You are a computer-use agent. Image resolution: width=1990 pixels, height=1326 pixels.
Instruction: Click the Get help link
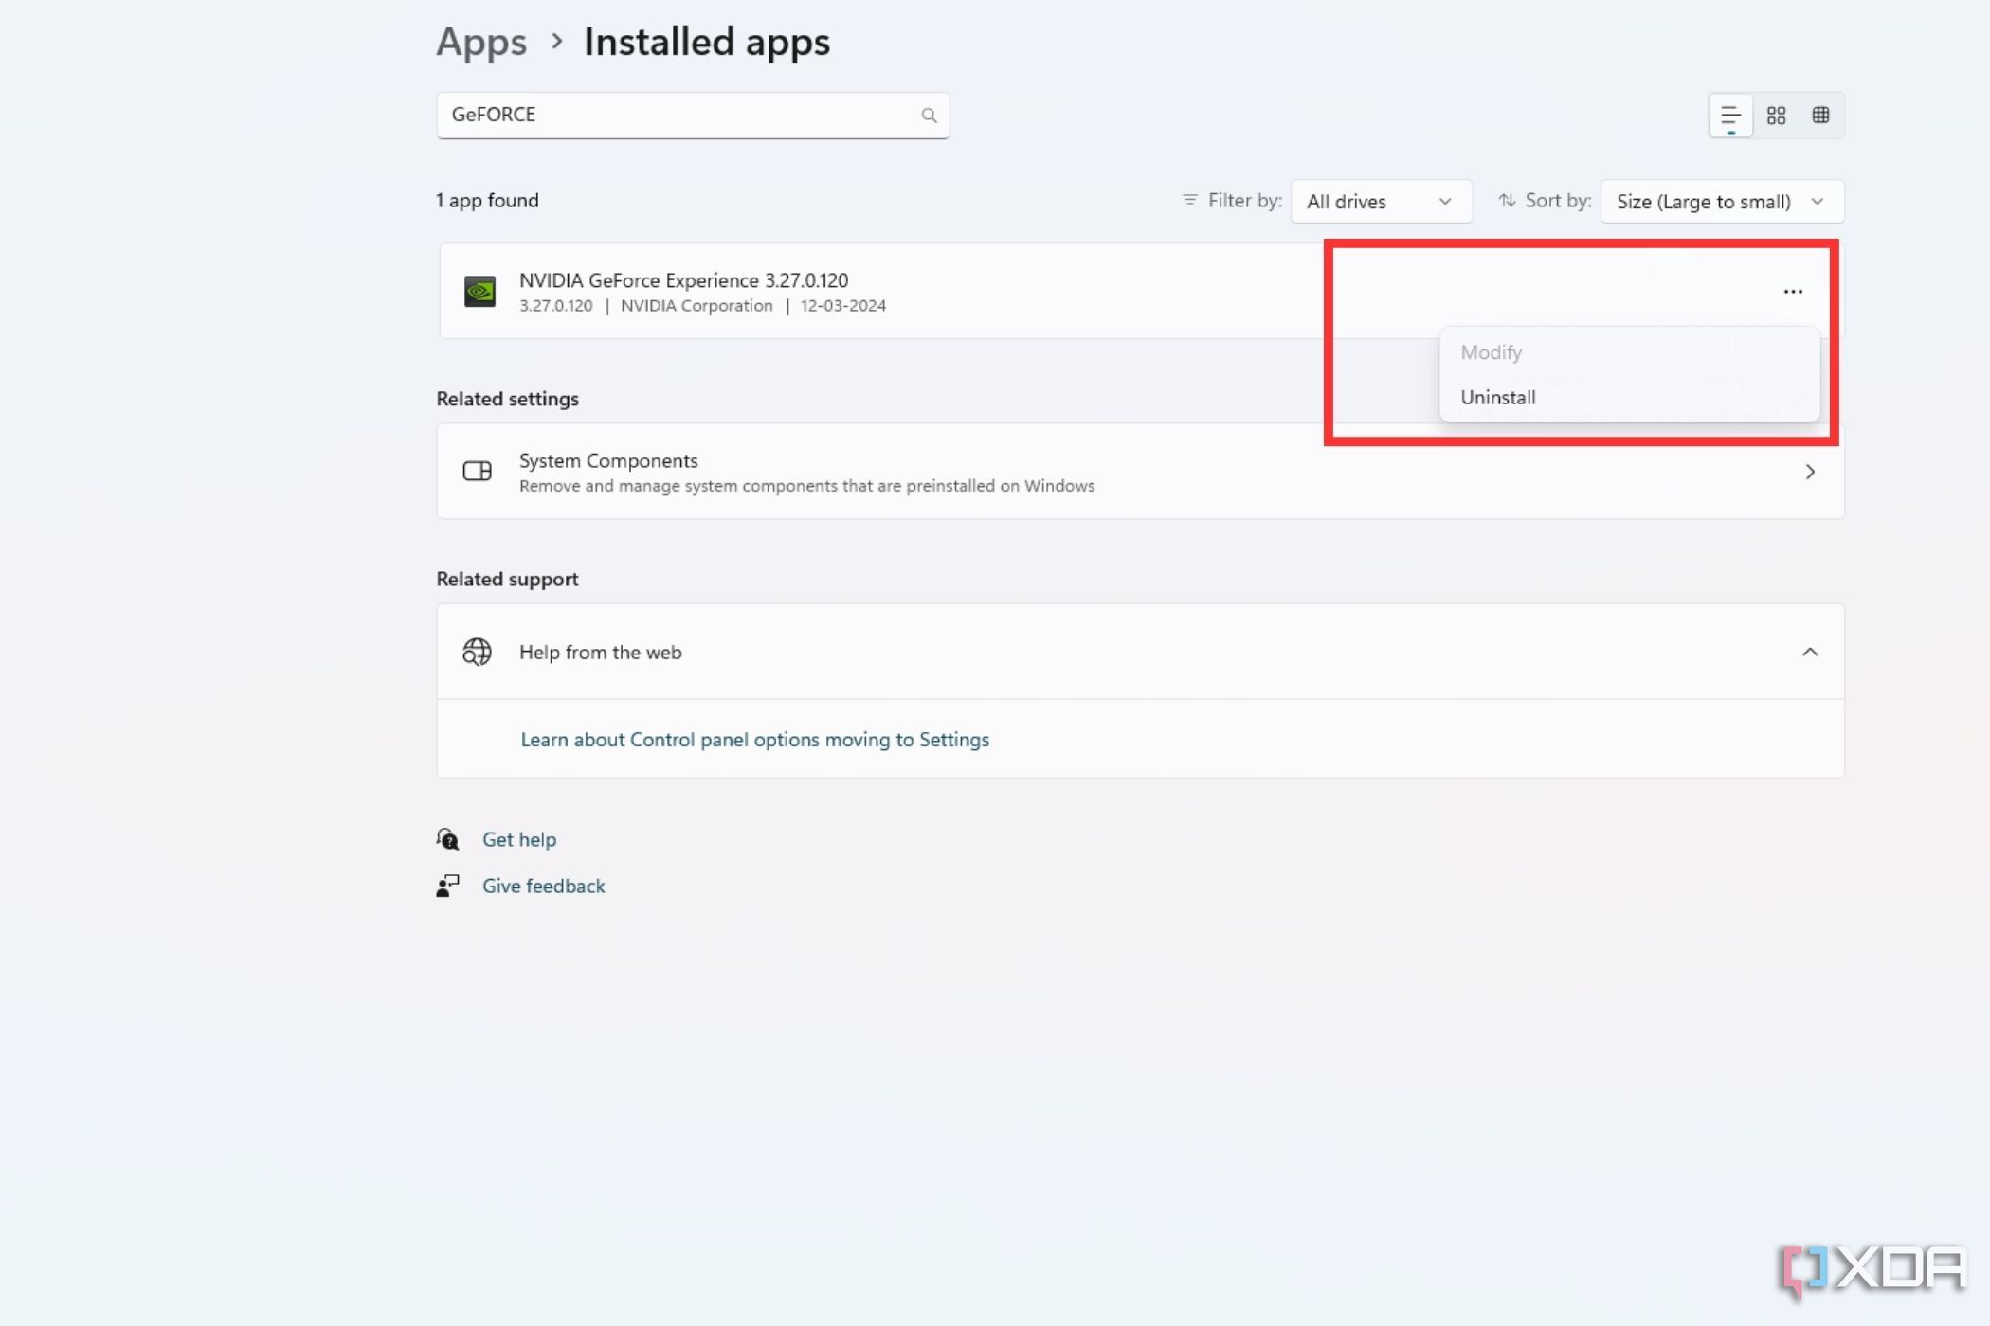(518, 839)
